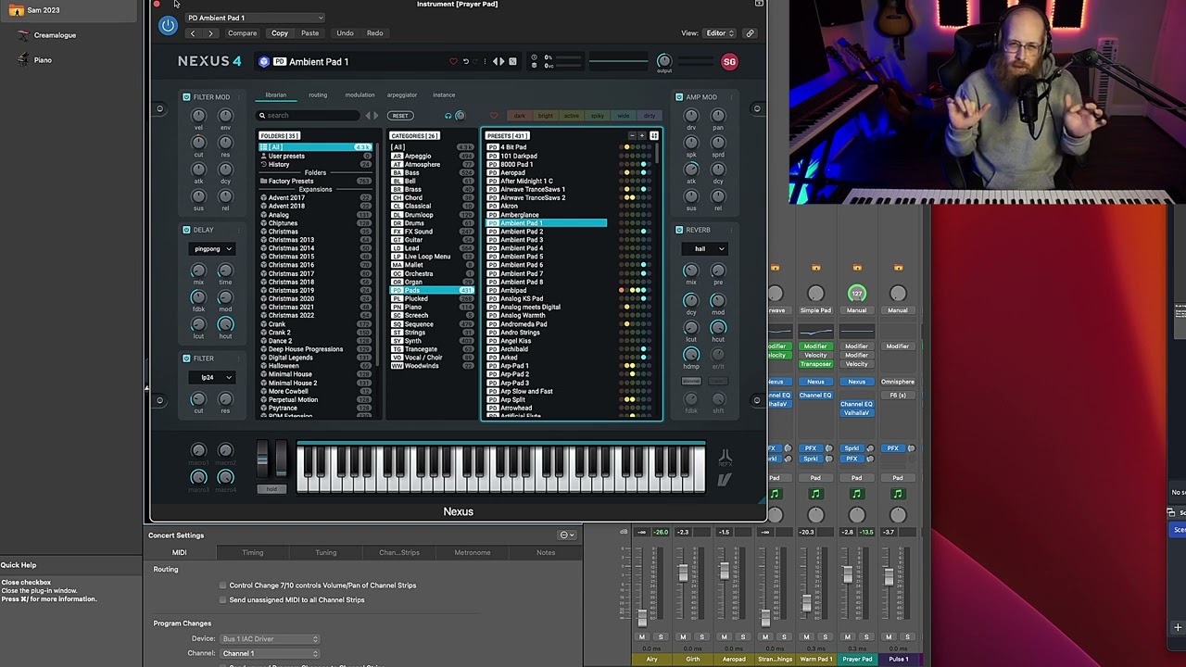Toggle the AMP MOD power switch
This screenshot has width=1186, height=667.
click(x=679, y=97)
